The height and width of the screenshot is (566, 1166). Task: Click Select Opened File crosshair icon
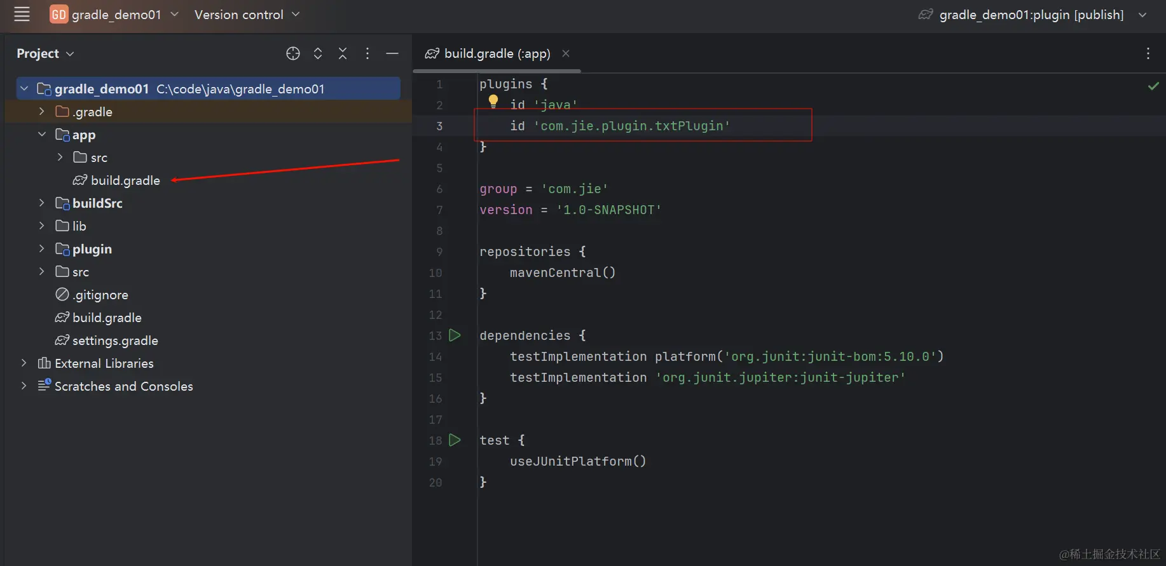pos(293,53)
